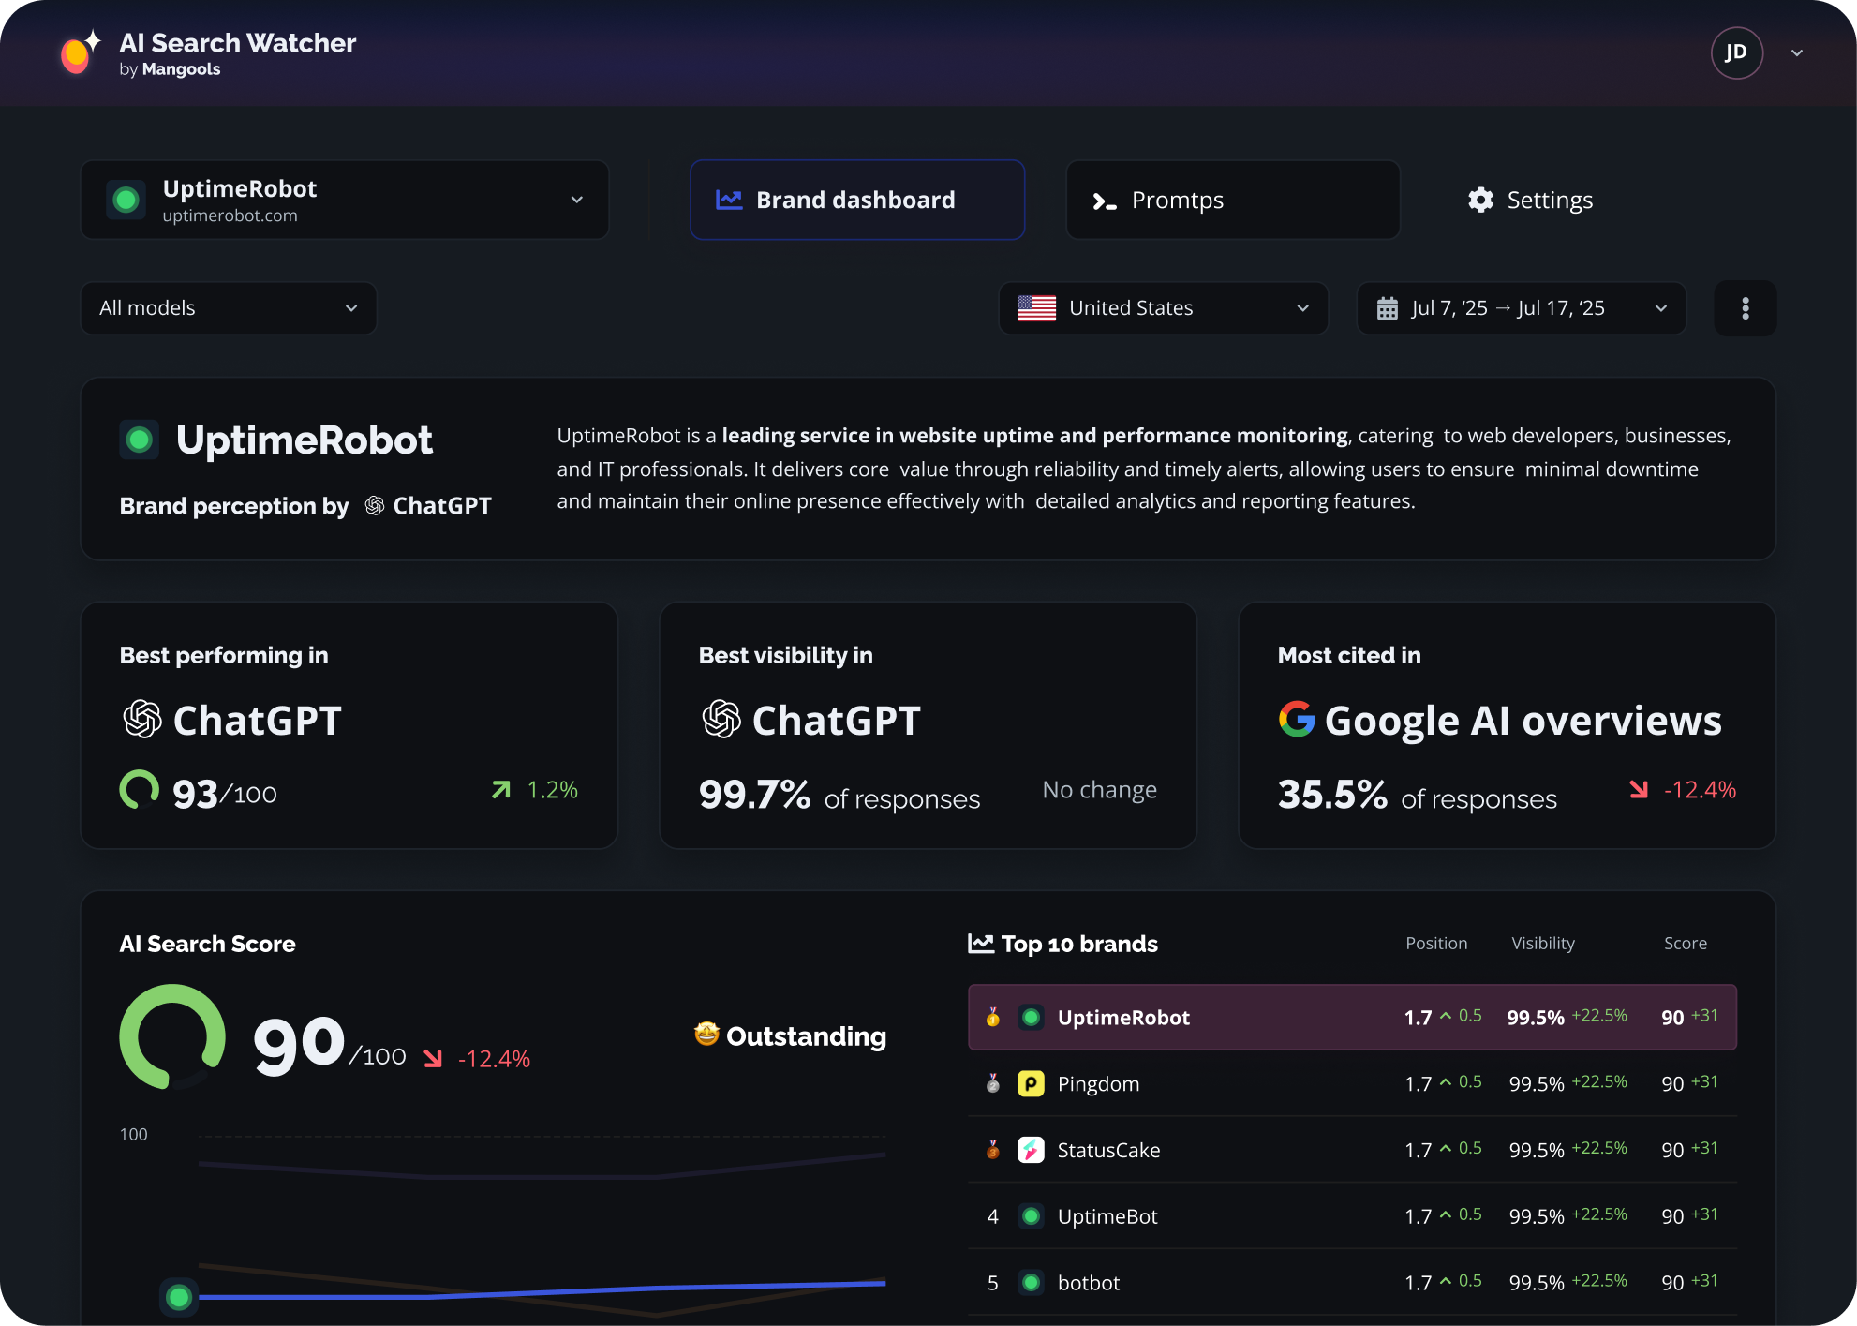Image resolution: width=1857 pixels, height=1326 pixels.
Task: Click the gold medal icon beside UptimeRobot
Action: coord(992,1017)
